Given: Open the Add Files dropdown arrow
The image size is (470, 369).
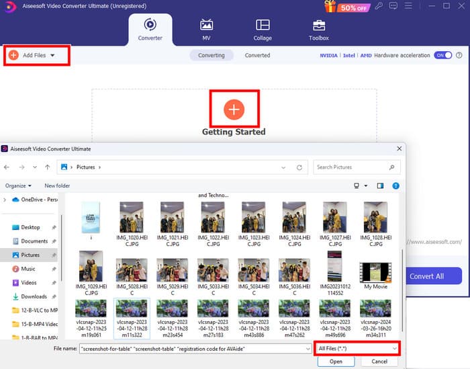Looking at the screenshot, I should click(x=52, y=55).
